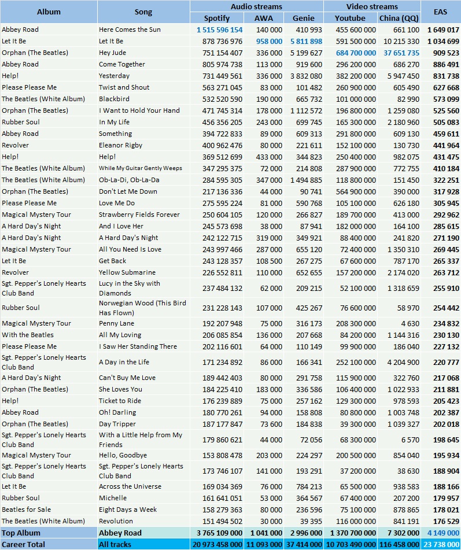Click the Beatles for Sale album cell
Image resolution: width=461 pixels, height=550 pixels.
(49, 510)
